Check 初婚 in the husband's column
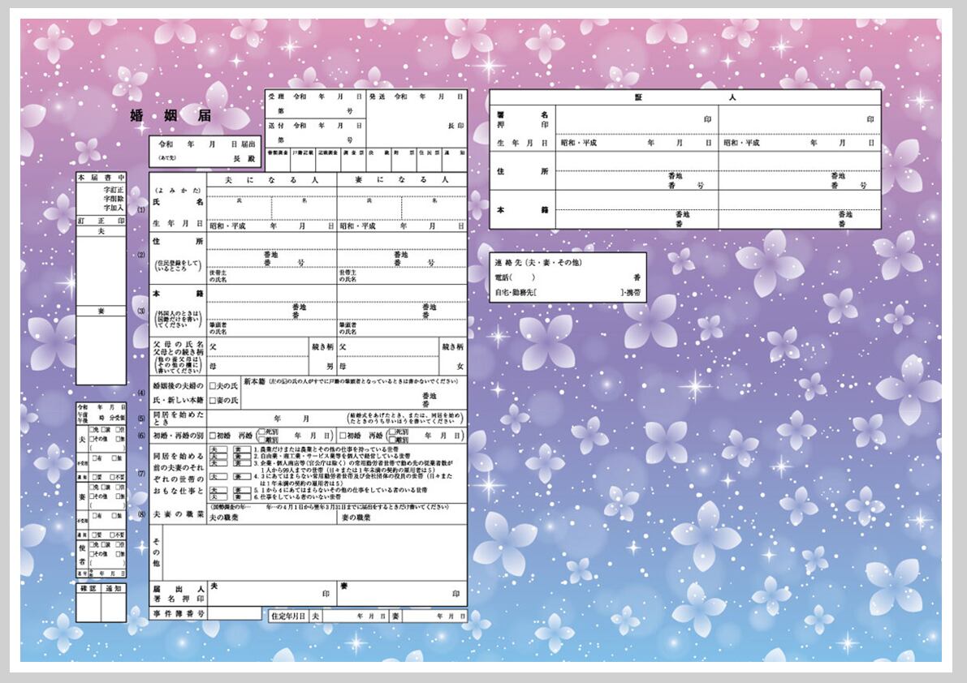Screen dimensions: 967x683 [212, 436]
